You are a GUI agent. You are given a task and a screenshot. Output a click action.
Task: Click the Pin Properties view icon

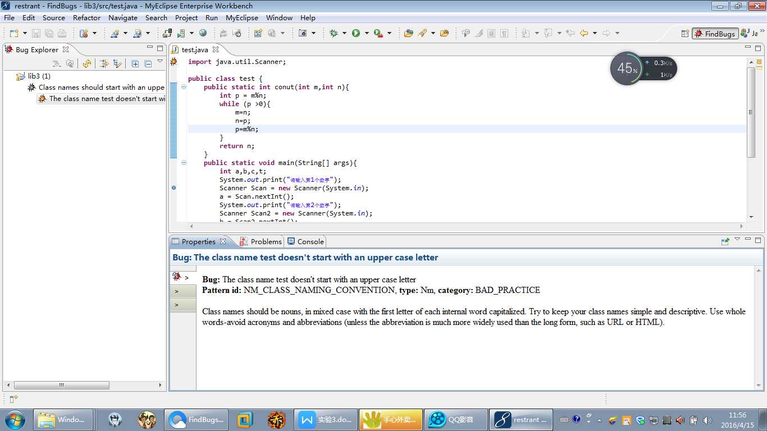(725, 241)
